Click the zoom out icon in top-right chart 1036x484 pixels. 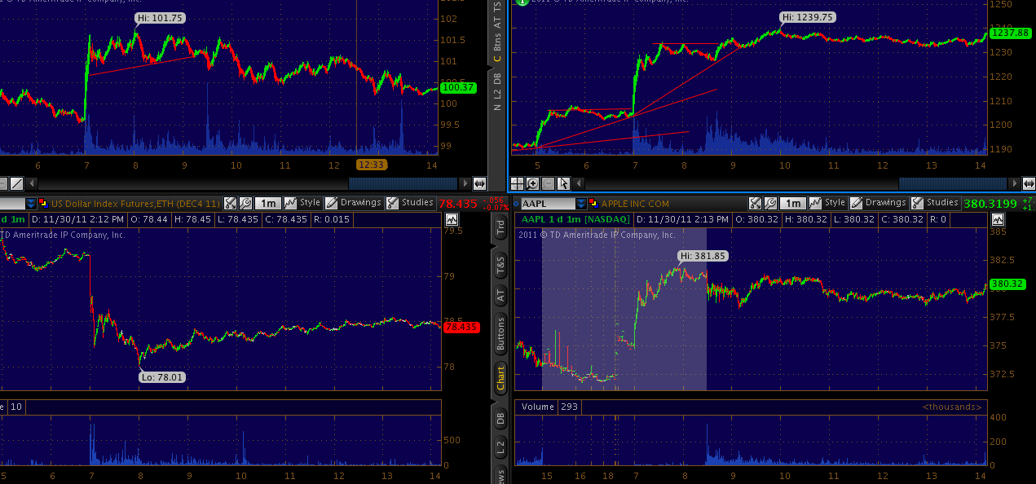click(x=548, y=184)
